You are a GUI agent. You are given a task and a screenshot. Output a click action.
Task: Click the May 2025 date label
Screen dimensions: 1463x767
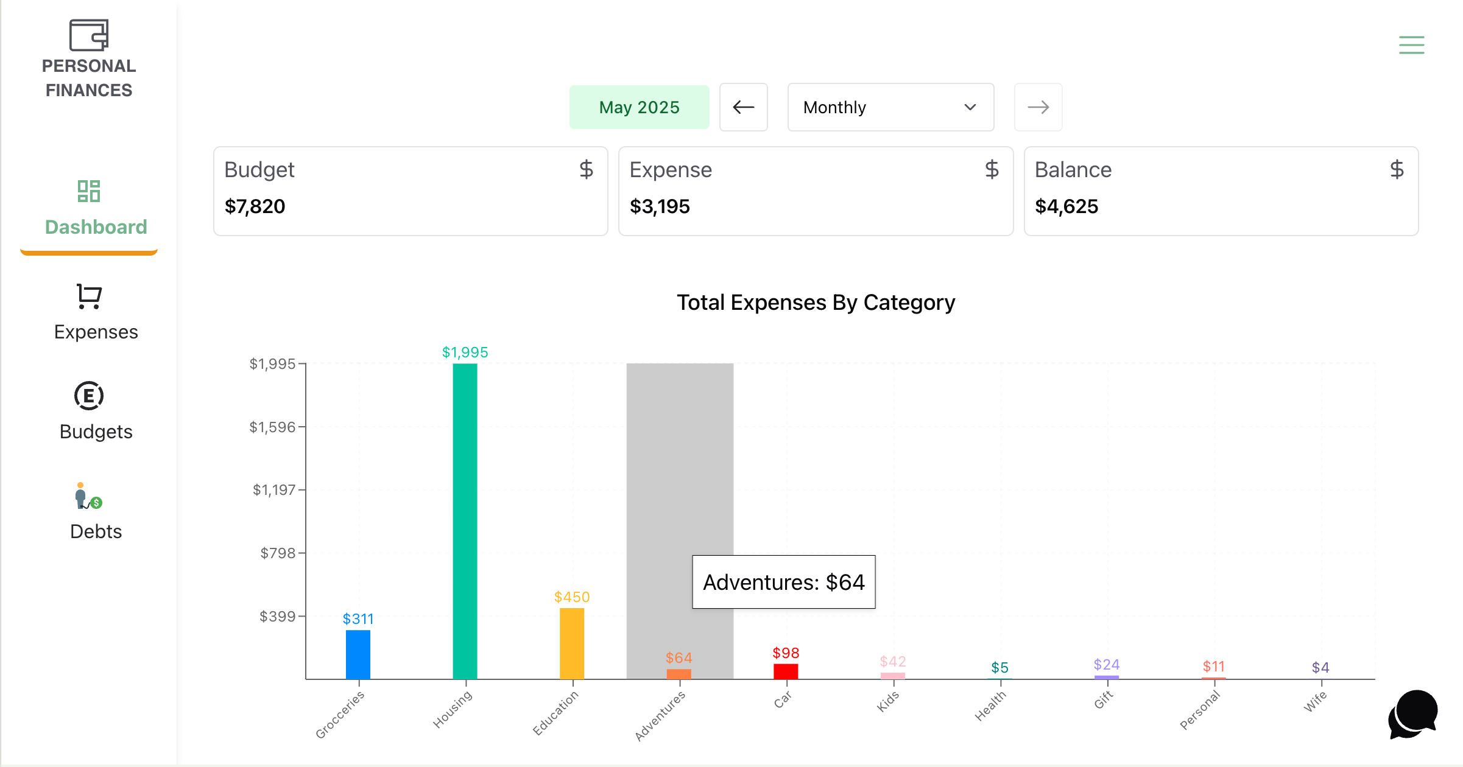pyautogui.click(x=639, y=107)
